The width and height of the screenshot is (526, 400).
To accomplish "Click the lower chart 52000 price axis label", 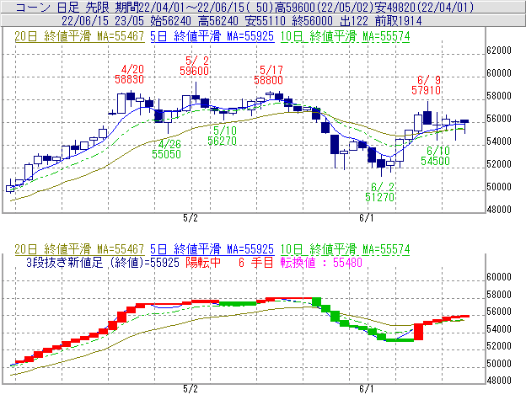I will (499, 346).
